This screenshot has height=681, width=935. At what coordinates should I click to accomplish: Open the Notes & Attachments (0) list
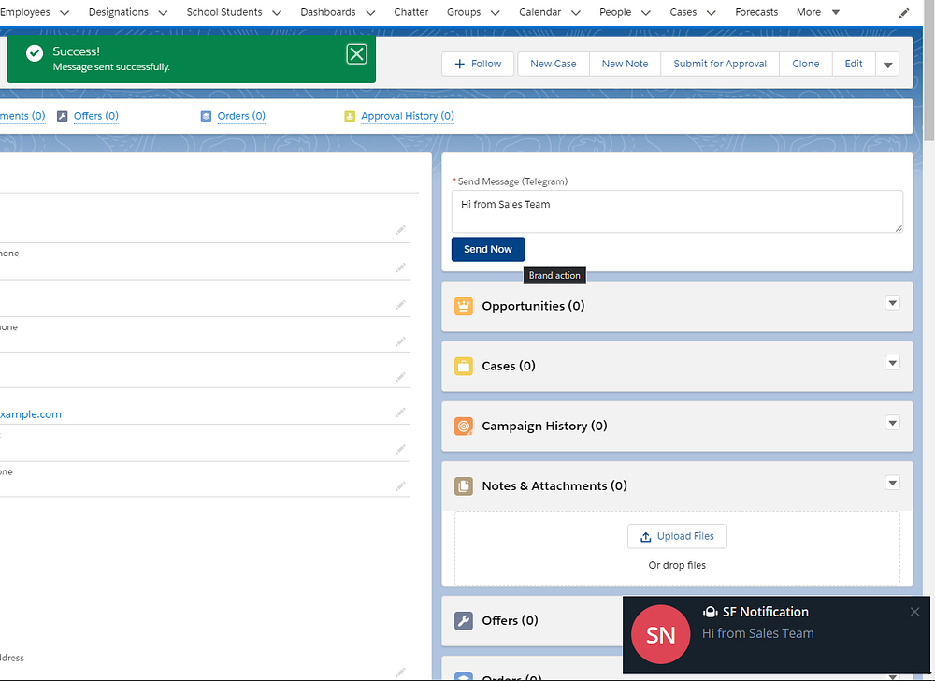554,486
